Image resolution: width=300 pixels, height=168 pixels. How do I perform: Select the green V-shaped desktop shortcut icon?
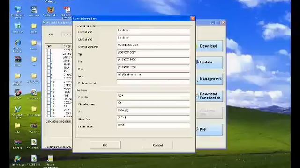(18, 109)
